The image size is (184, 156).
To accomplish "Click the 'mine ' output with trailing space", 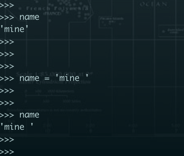I will (16, 127).
